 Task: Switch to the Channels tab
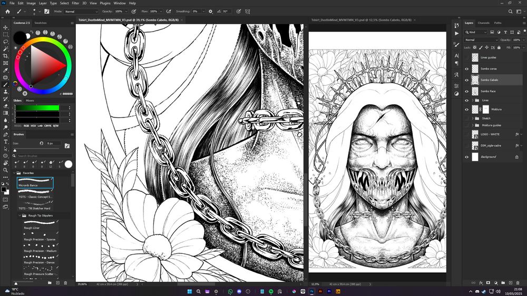[483, 23]
